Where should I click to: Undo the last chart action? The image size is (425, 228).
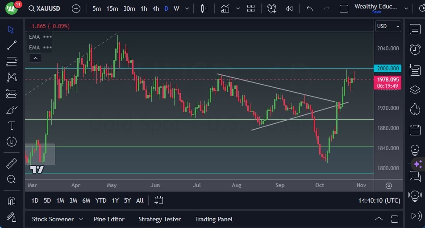[309, 8]
